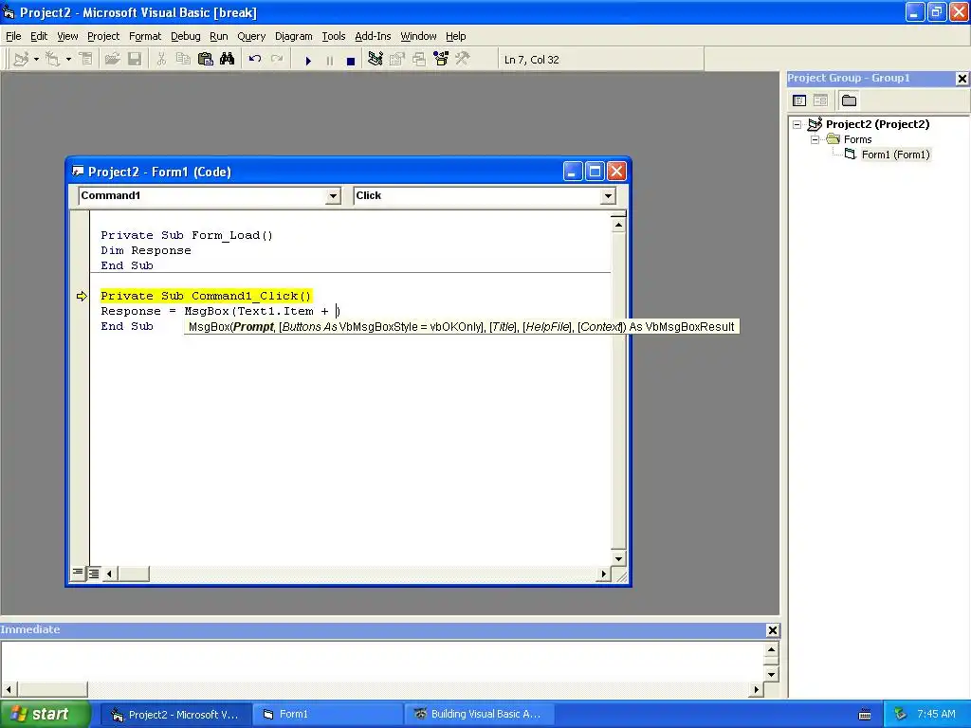Open the Add Form dropdown arrow
The height and width of the screenshot is (728, 971).
(68, 60)
